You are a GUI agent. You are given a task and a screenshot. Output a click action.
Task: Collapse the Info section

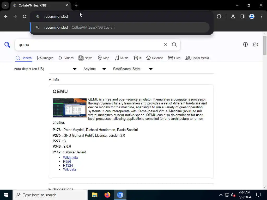[x=54, y=80]
